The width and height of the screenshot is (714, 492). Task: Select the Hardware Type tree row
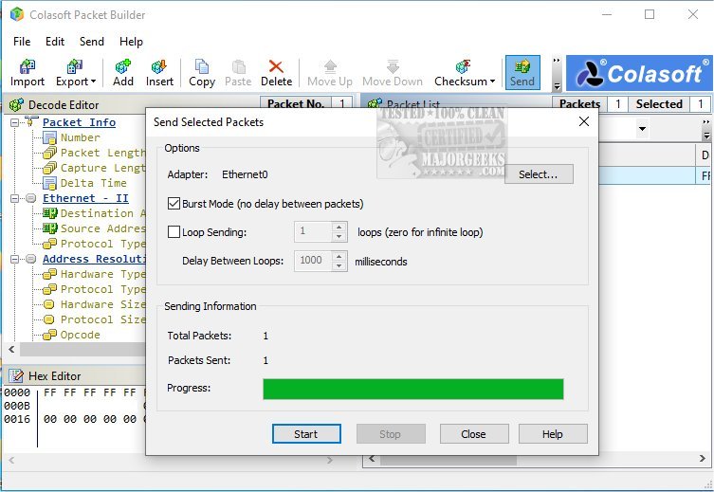(x=94, y=274)
